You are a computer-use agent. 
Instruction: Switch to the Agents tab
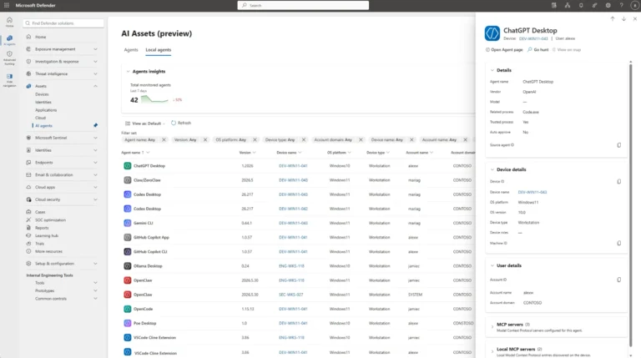pos(131,50)
